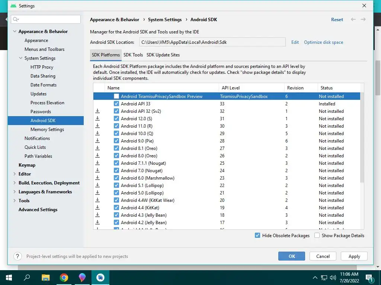Image resolution: width=381 pixels, height=285 pixels.
Task: Click the download icon beside Android 7.0 (Nougat)
Action: point(97,171)
